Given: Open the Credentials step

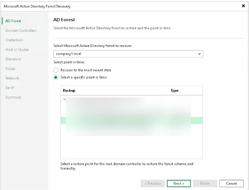Looking at the screenshot, I should coord(14,40).
